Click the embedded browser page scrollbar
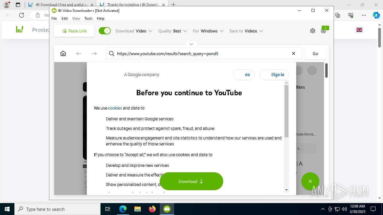This screenshot has width=383, height=215. tap(326, 70)
